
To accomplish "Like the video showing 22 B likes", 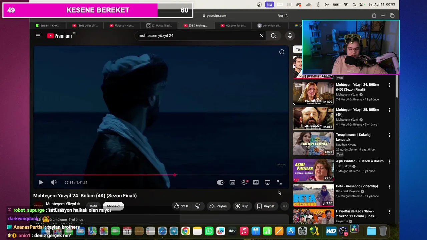I will (181, 206).
